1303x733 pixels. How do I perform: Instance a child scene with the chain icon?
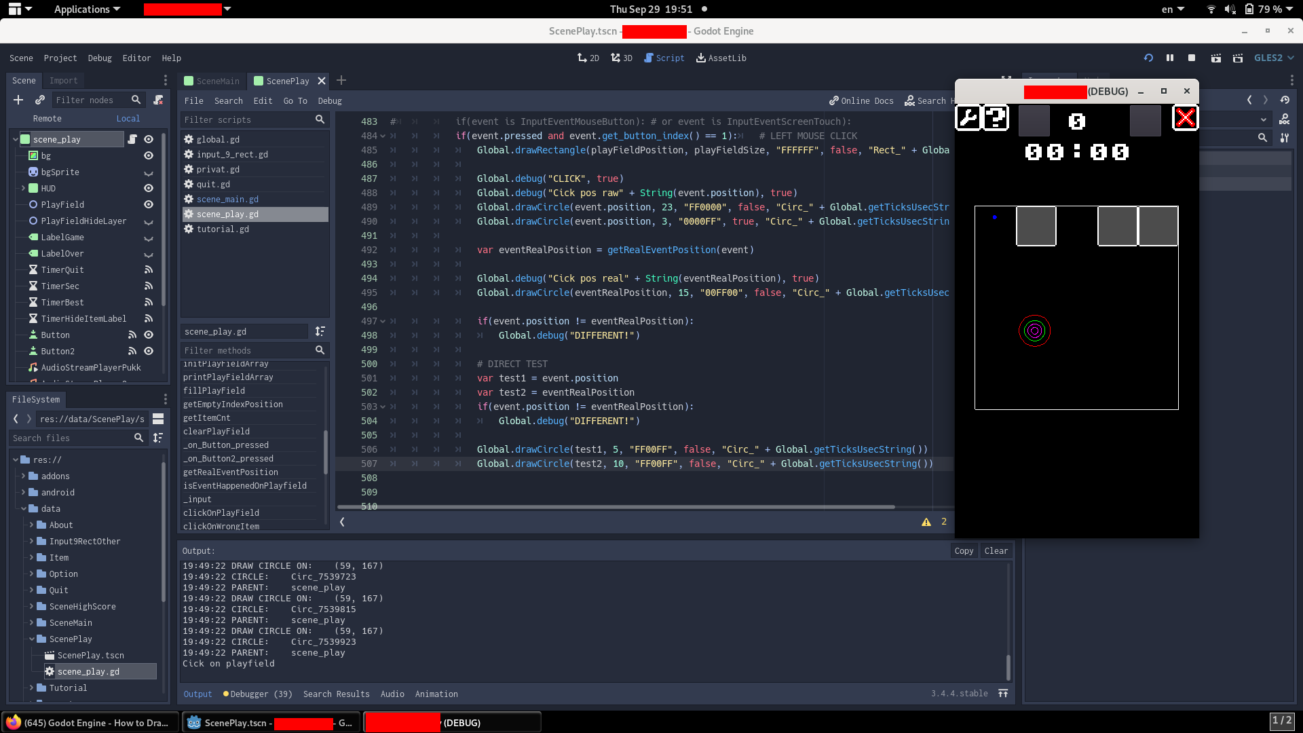40,100
